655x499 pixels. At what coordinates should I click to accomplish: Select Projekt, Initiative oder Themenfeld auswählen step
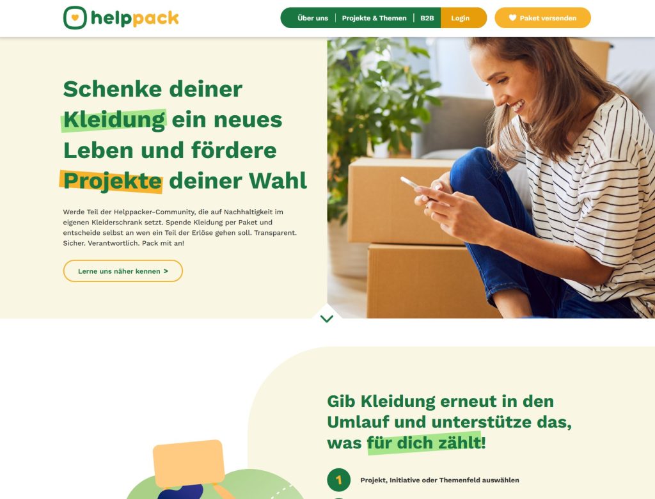(439, 480)
